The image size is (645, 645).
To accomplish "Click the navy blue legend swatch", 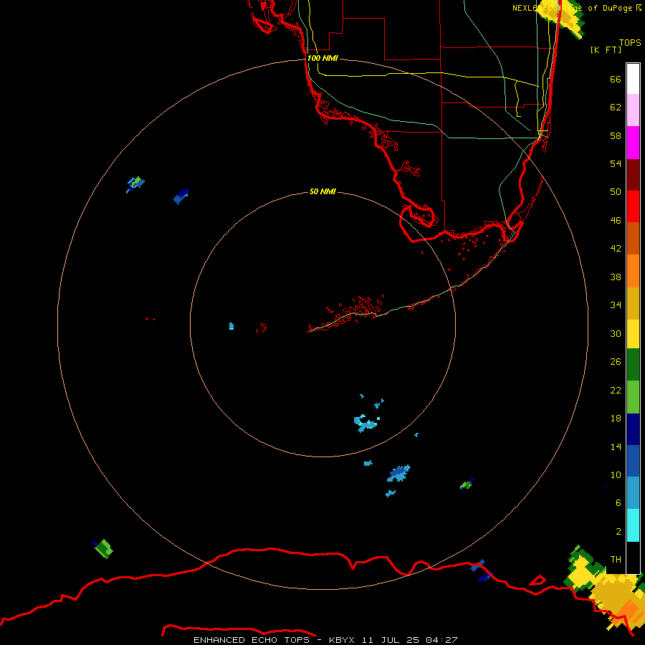I will [x=633, y=429].
